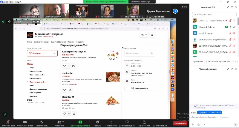Click the restaurant phone number
The image size is (239, 128).
[138, 82]
